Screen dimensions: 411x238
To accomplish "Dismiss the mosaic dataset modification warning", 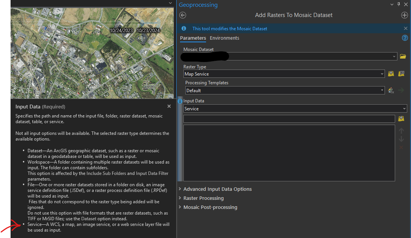I will click(405, 28).
